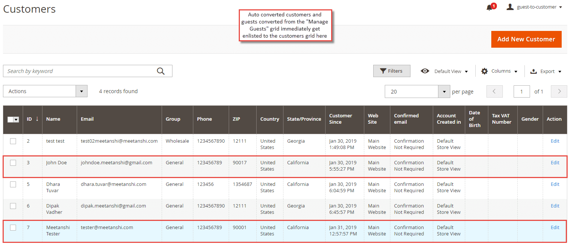The height and width of the screenshot is (244, 571).
Task: Edit the John Doe customer
Action: [555, 163]
